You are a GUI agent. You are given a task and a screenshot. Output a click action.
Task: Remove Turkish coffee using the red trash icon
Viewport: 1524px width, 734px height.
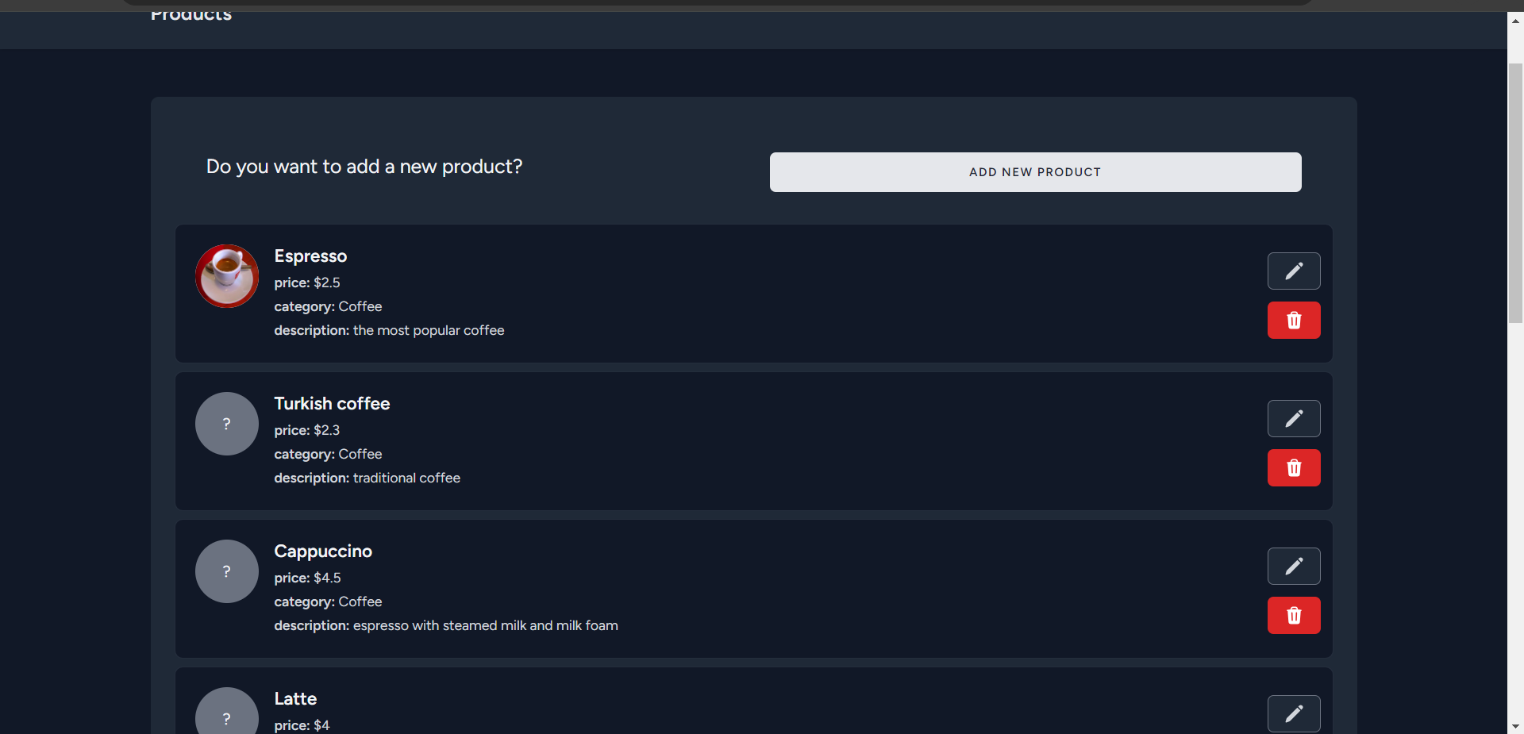(x=1293, y=468)
